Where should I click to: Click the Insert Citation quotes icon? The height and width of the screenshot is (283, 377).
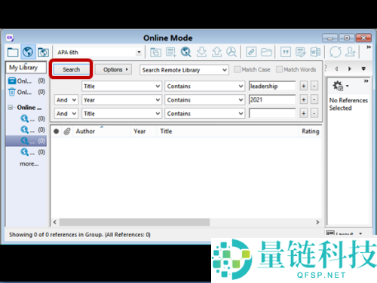pyautogui.click(x=286, y=52)
